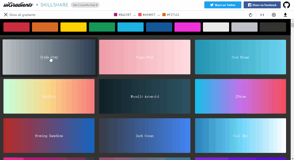Select the magenta color filter swatch

188,27
